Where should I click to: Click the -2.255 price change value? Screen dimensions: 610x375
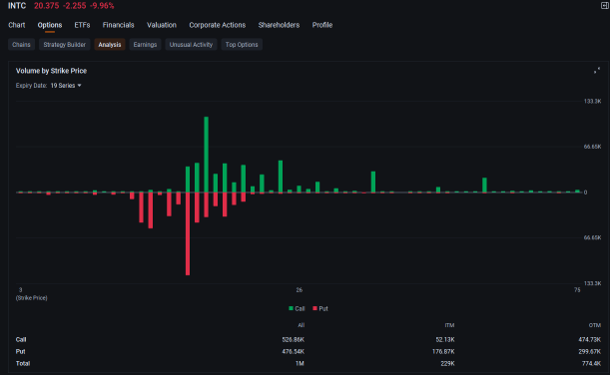coord(74,6)
